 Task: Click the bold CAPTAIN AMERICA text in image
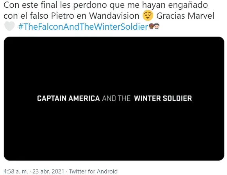[68, 98]
